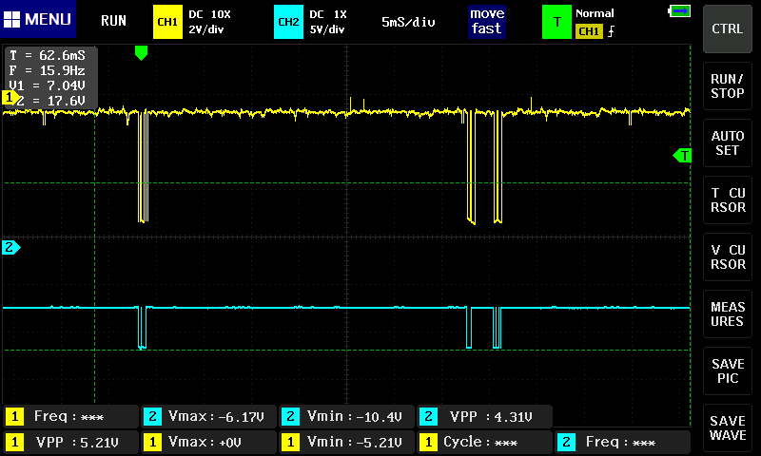
Task: Open the MEASURES panel
Action: coord(728,313)
